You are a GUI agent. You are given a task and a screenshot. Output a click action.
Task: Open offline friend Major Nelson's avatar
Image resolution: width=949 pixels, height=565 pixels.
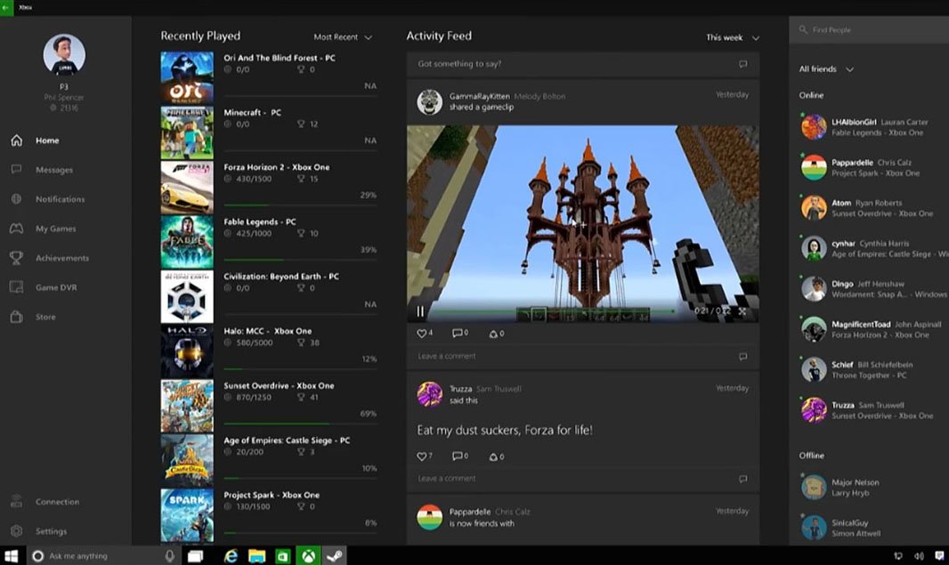tap(814, 487)
